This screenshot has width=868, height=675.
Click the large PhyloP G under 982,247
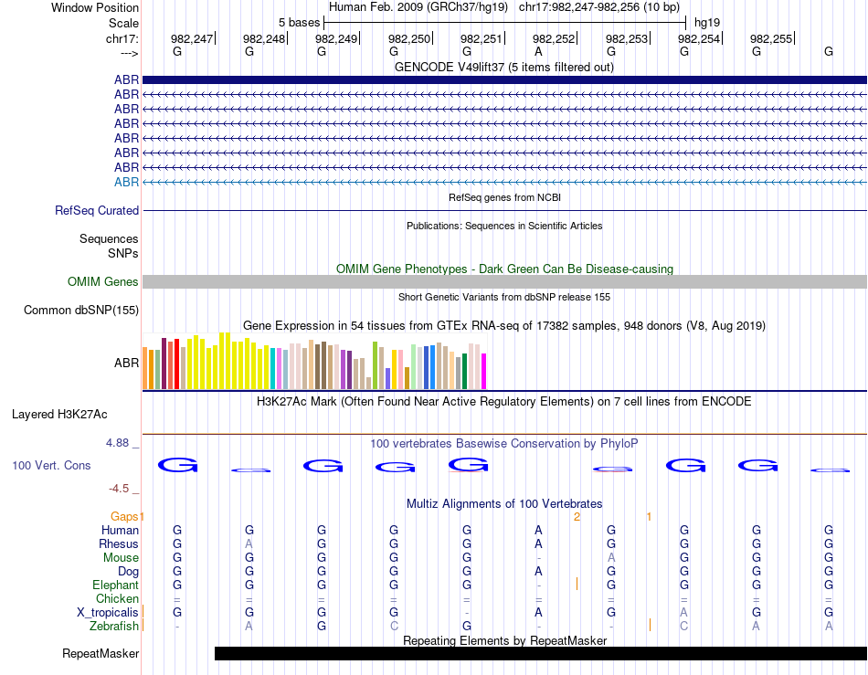coord(177,465)
